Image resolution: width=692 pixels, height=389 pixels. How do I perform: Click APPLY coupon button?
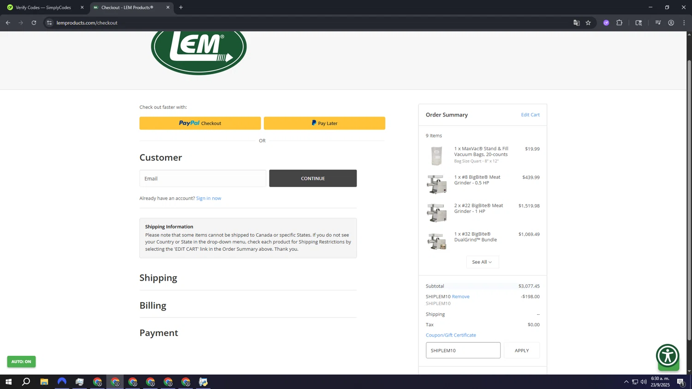coord(522,350)
